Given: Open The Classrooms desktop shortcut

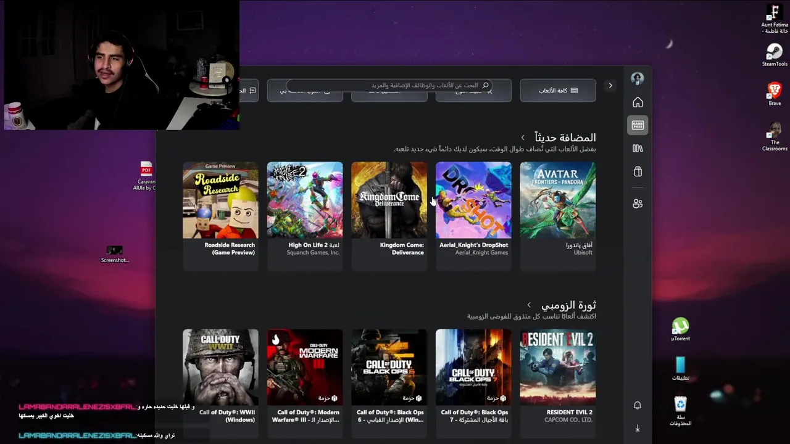Looking at the screenshot, I should pos(774,136).
